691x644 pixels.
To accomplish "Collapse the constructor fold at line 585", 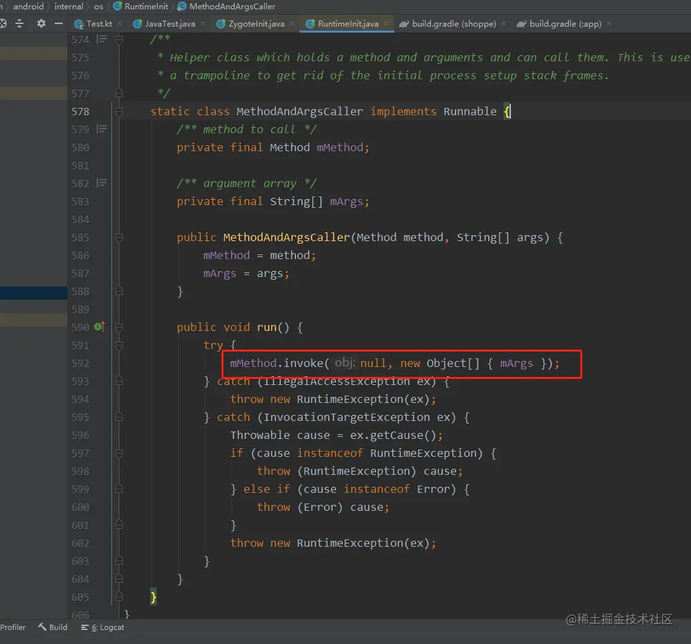I will click(x=119, y=238).
